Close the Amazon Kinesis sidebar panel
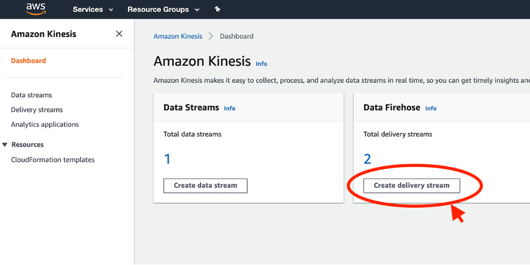530x265 pixels. [x=119, y=34]
